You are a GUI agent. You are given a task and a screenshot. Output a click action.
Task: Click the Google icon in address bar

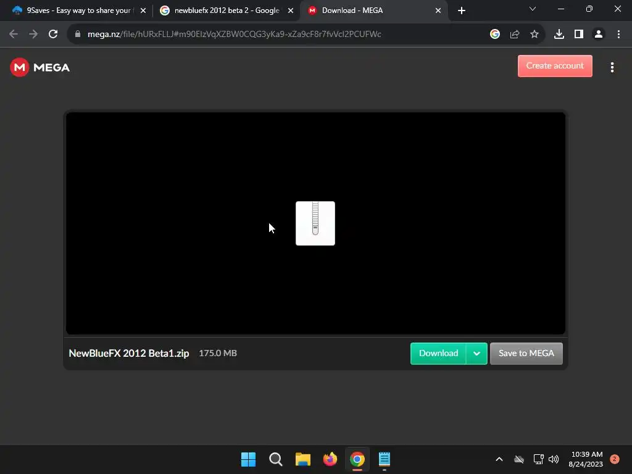494,35
